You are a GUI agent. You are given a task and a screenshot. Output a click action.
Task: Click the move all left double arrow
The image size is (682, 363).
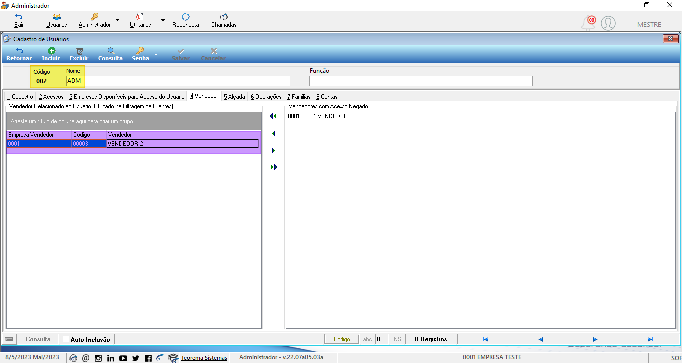coord(273,116)
